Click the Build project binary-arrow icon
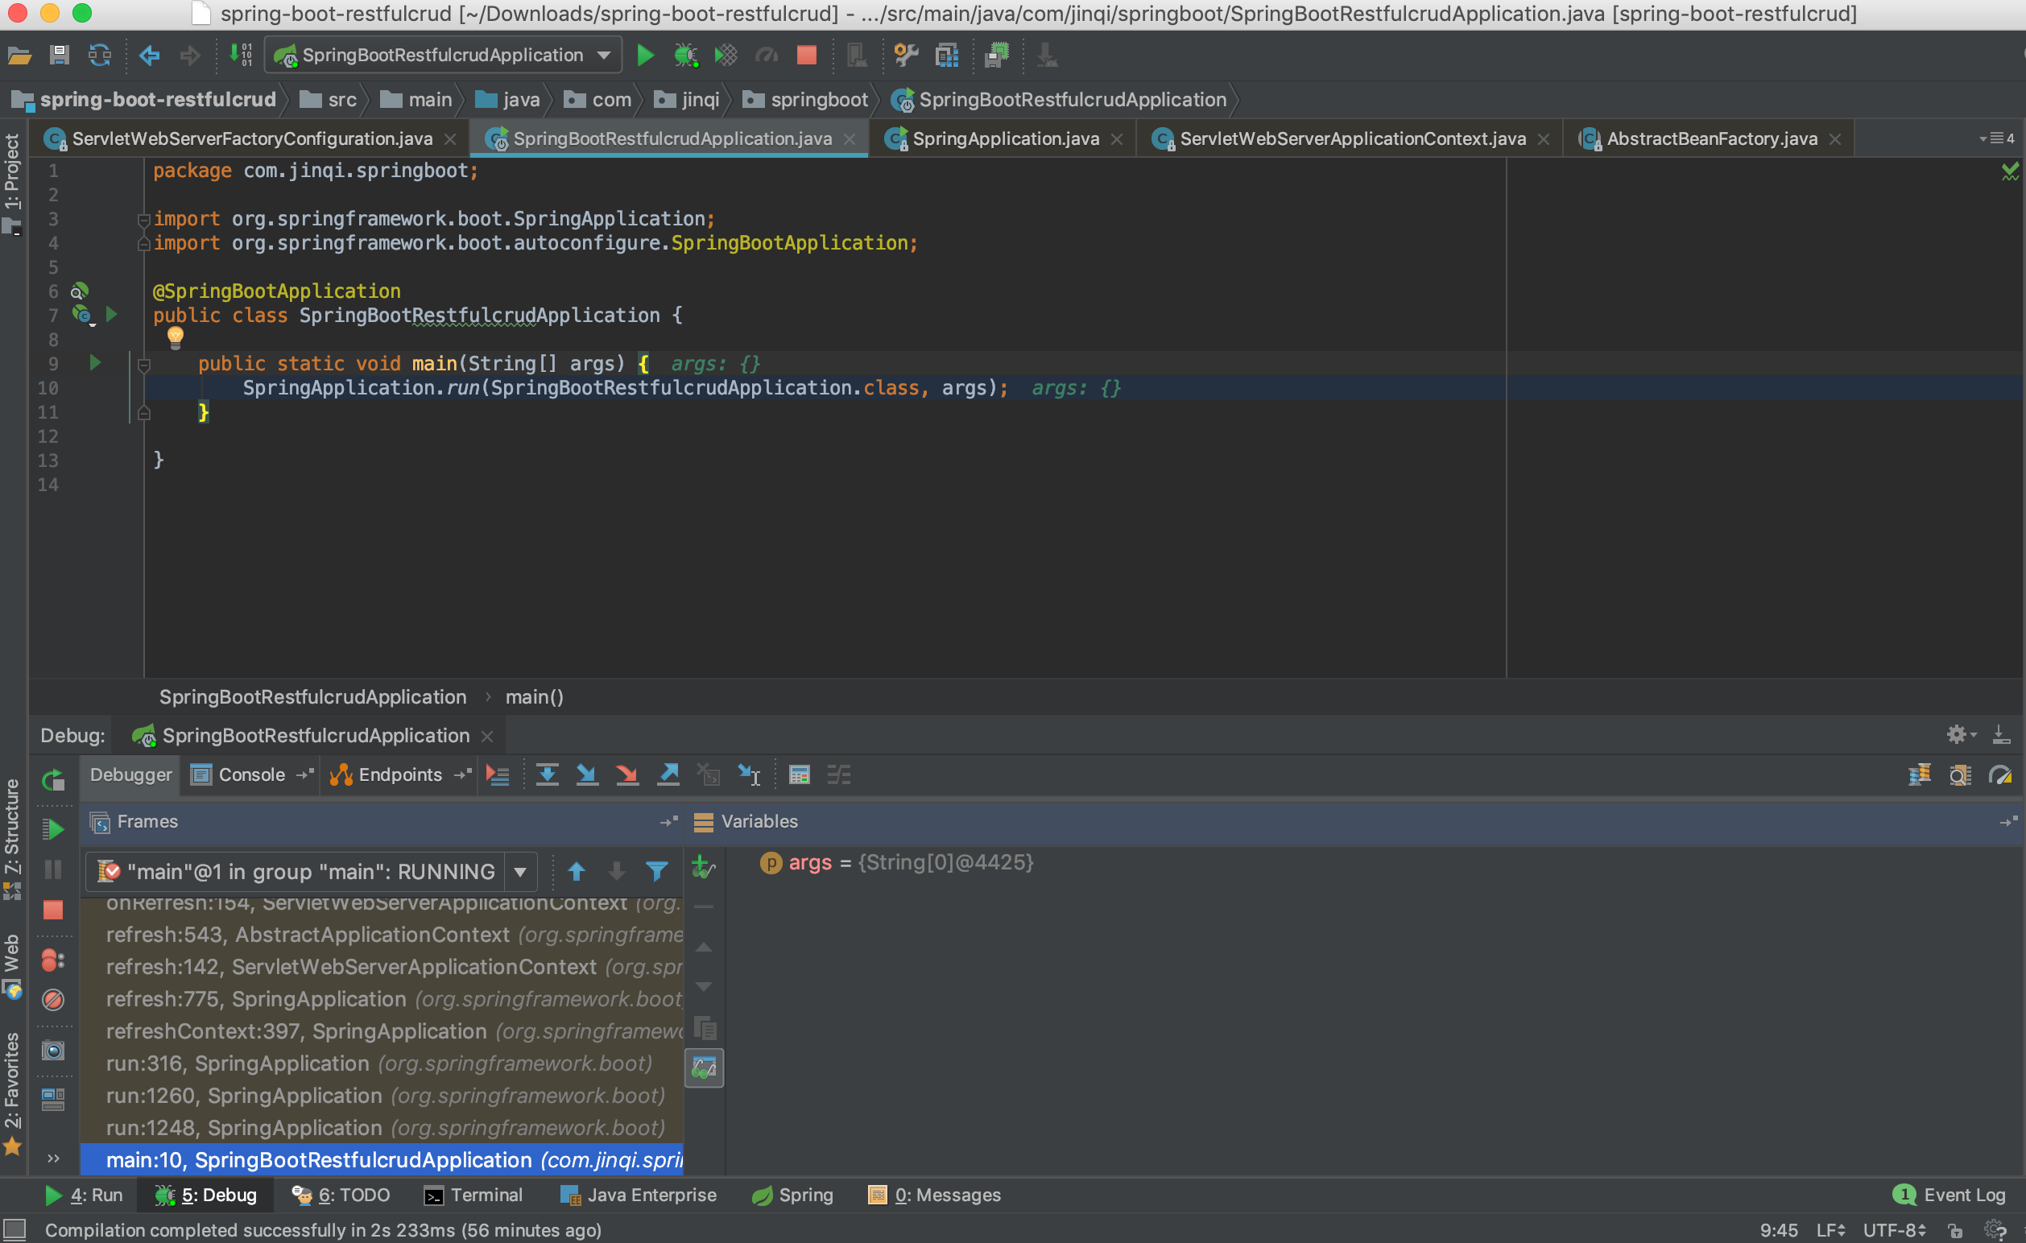2026x1243 pixels. tap(240, 55)
